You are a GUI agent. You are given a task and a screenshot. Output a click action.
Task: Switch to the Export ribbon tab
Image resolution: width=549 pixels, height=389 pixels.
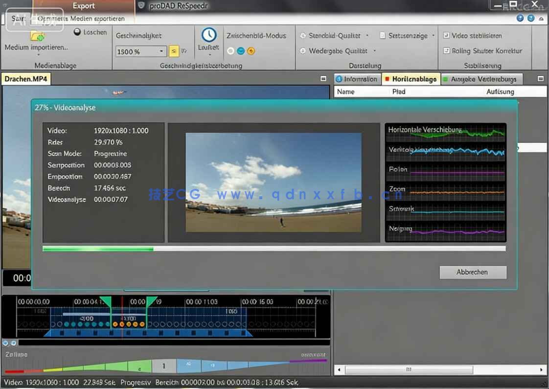pos(84,6)
